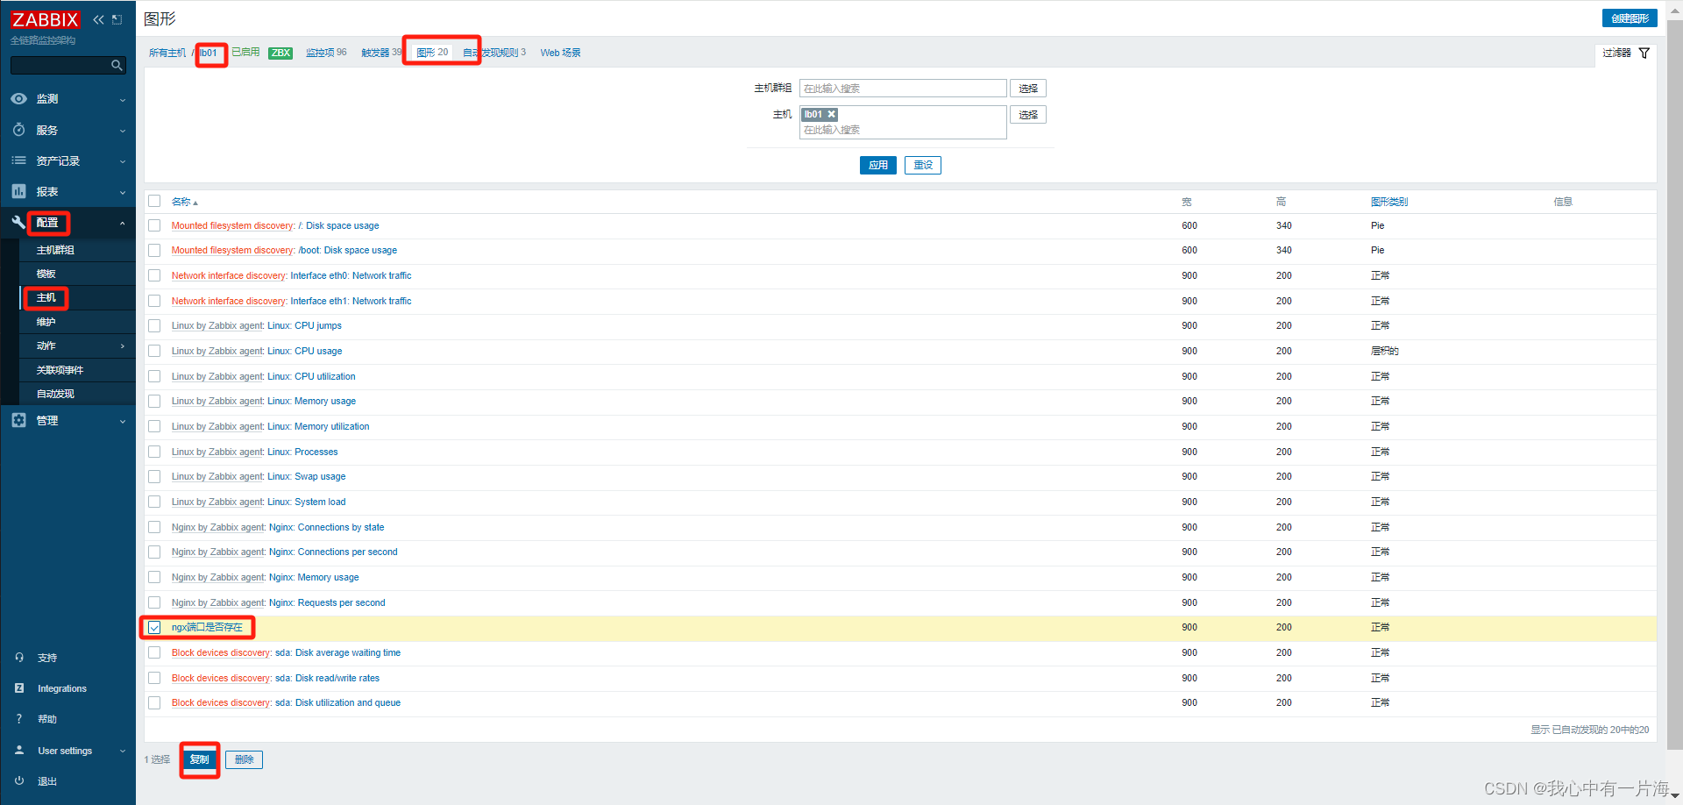Screen dimensions: 1683x805
Task: Open 模板 in the sidebar
Action: (x=46, y=274)
